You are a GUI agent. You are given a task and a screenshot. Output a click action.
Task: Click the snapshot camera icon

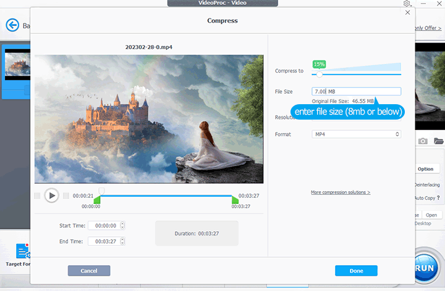click(423, 141)
